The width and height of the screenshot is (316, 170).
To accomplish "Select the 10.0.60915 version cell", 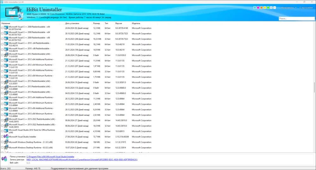I will tap(120, 131).
